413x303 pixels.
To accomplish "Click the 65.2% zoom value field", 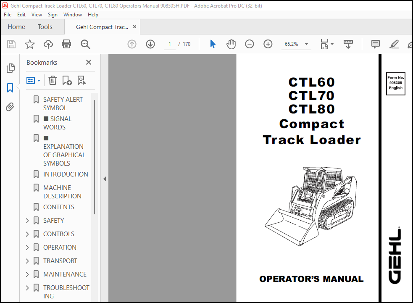I will [291, 44].
